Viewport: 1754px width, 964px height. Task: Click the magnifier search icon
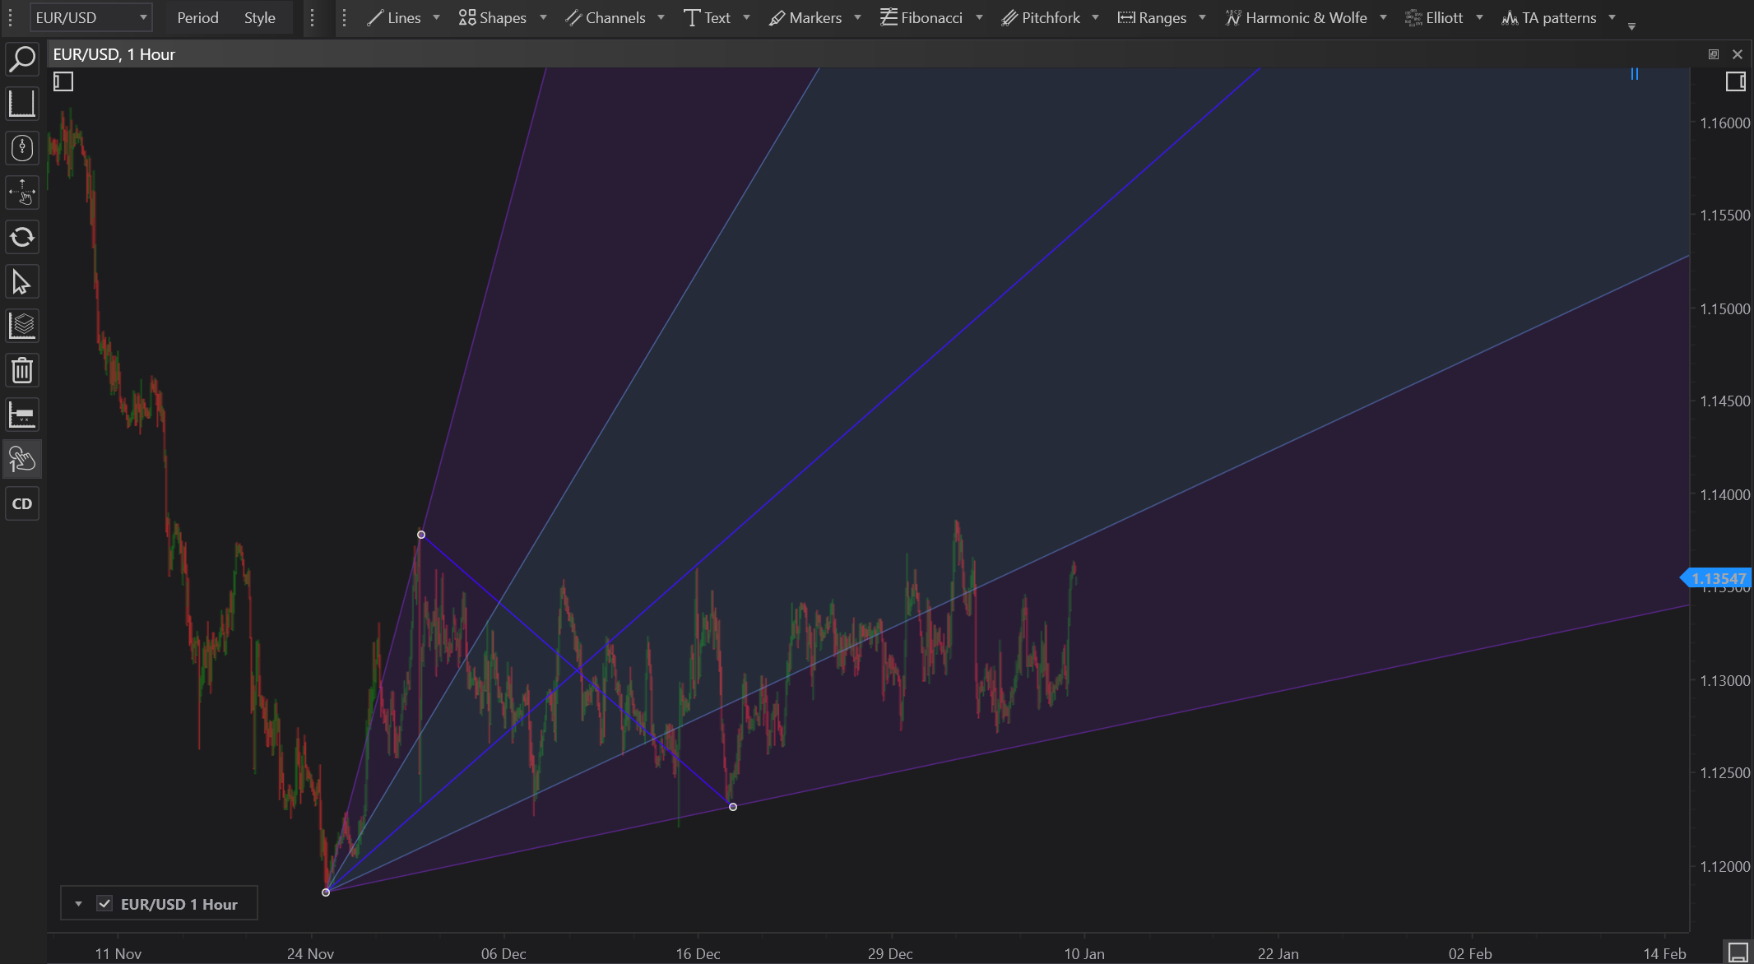22,59
